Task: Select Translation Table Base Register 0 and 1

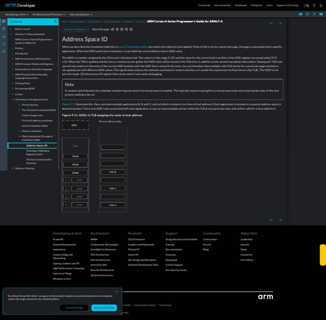Action: coord(38,153)
